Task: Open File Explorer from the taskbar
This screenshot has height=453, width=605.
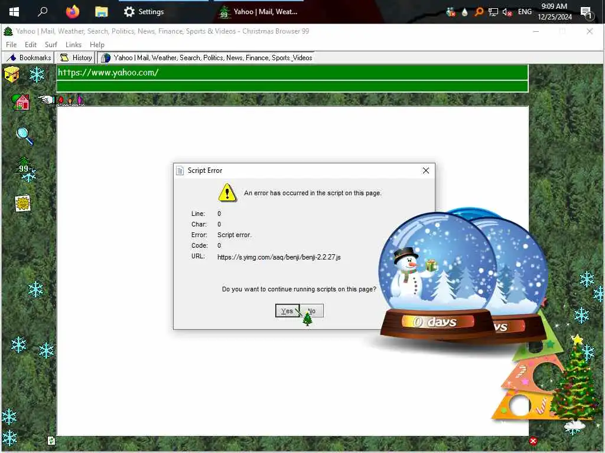Action: pos(102,12)
